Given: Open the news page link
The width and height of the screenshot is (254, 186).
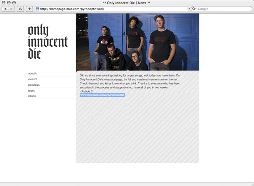Looking at the screenshot, I should tap(32, 96).
